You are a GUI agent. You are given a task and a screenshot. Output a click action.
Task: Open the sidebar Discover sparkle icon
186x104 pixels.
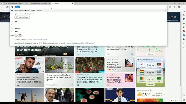pyautogui.click(x=184, y=15)
